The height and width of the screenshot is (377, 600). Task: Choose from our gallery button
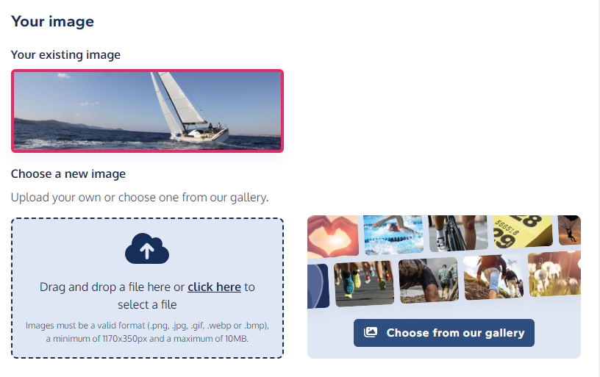tap(444, 333)
